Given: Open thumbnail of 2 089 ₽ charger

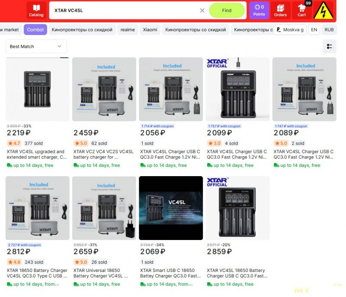Looking at the screenshot, I should 304,89.
